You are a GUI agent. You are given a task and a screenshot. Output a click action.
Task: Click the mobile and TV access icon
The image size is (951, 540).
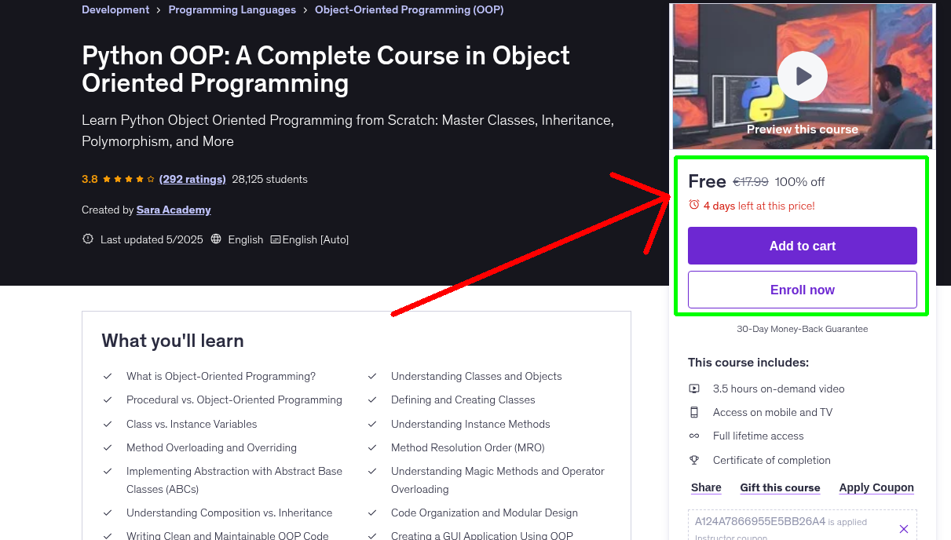pyautogui.click(x=694, y=412)
